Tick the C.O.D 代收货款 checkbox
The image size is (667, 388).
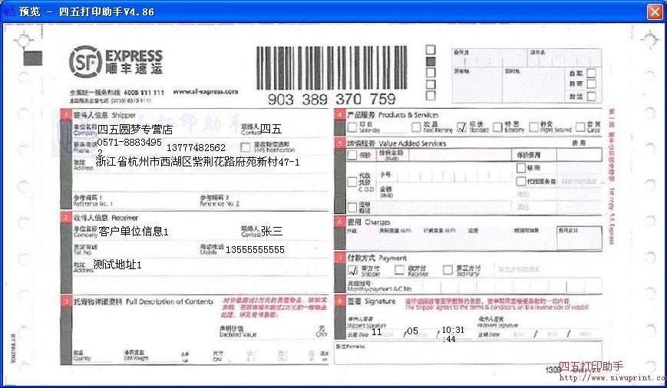coord(352,182)
